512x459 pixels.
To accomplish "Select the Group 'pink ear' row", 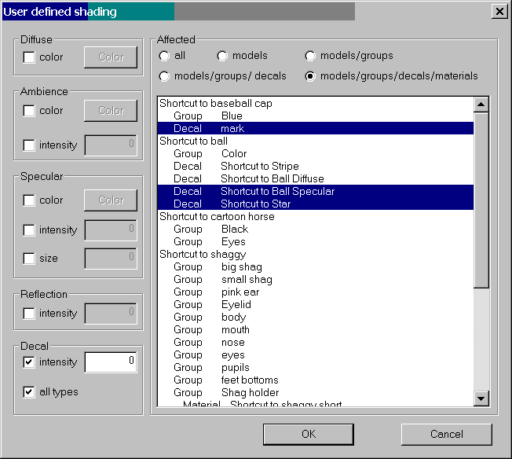I will (316, 292).
